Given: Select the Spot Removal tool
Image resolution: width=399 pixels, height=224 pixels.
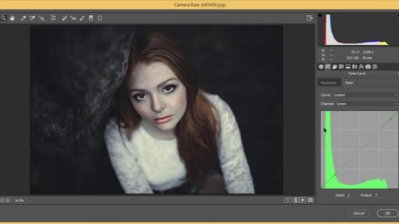Looking at the screenshot, I should [x=64, y=18].
